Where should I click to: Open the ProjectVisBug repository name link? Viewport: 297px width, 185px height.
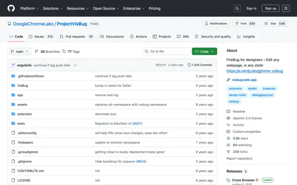(x=72, y=24)
